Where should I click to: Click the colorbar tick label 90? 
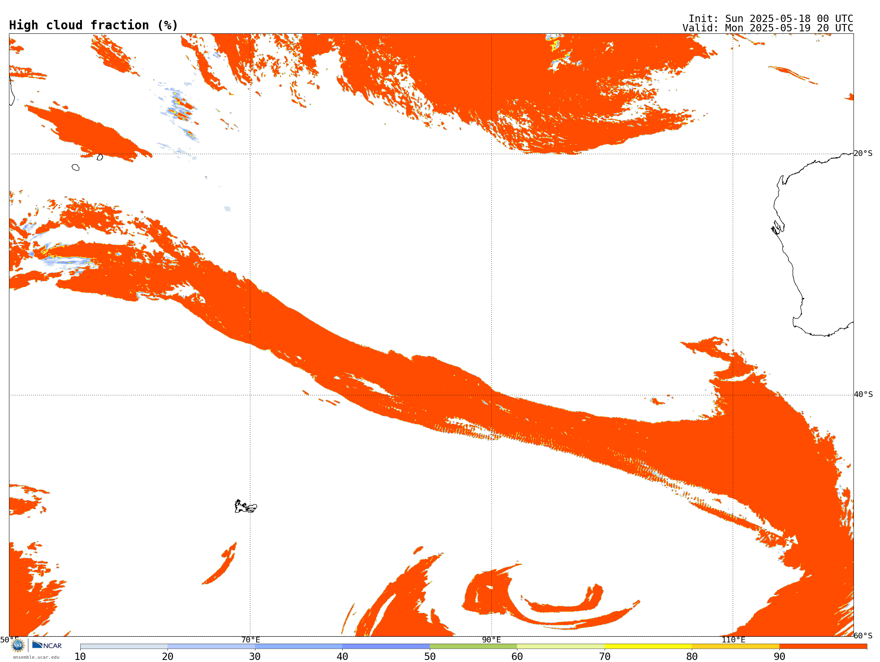[779, 656]
